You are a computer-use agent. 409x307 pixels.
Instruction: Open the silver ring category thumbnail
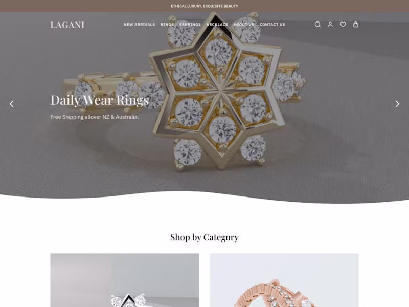pos(125,280)
